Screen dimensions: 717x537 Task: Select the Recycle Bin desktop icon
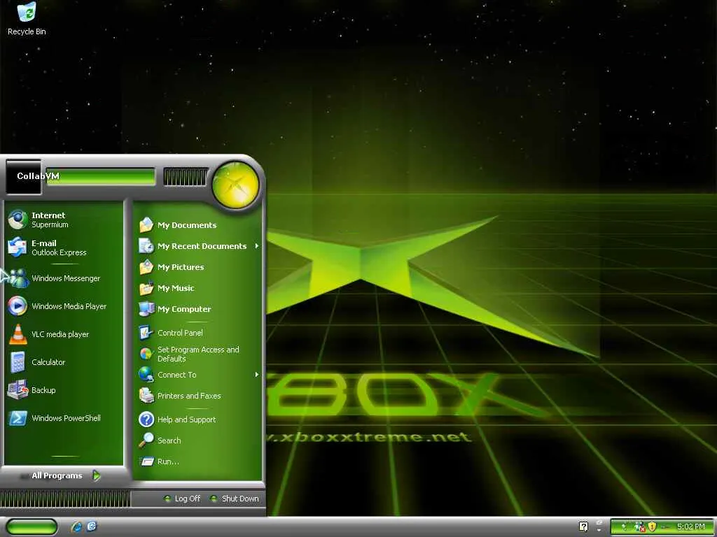coord(27,19)
